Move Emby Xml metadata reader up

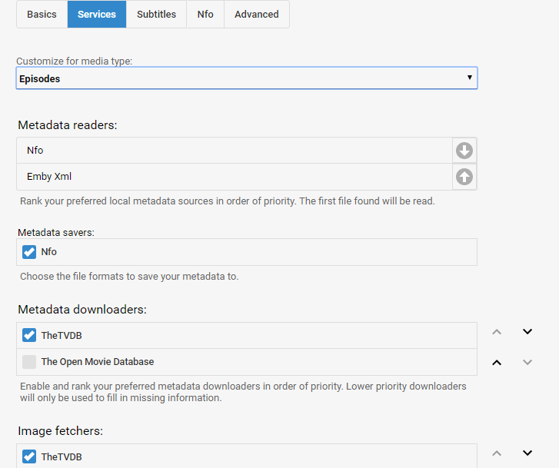point(464,177)
